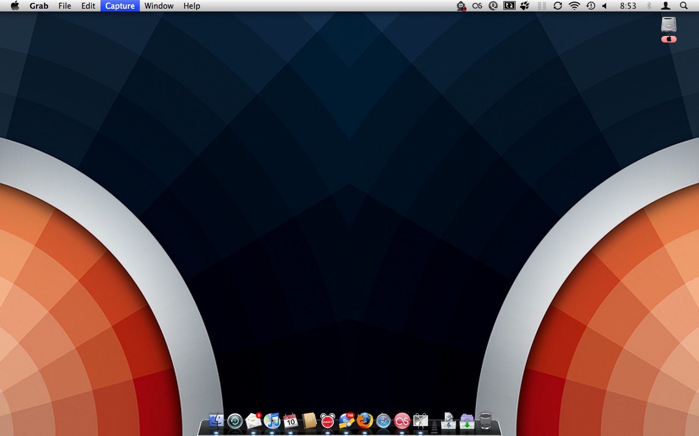Open the Wi-Fi status menu
Screen dimensions: 699x436
574,6
